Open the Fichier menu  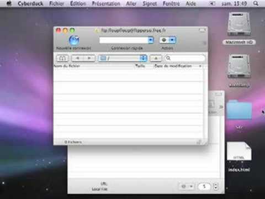[57, 3]
